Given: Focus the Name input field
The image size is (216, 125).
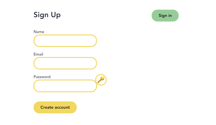Looking at the screenshot, I should pos(65,41).
